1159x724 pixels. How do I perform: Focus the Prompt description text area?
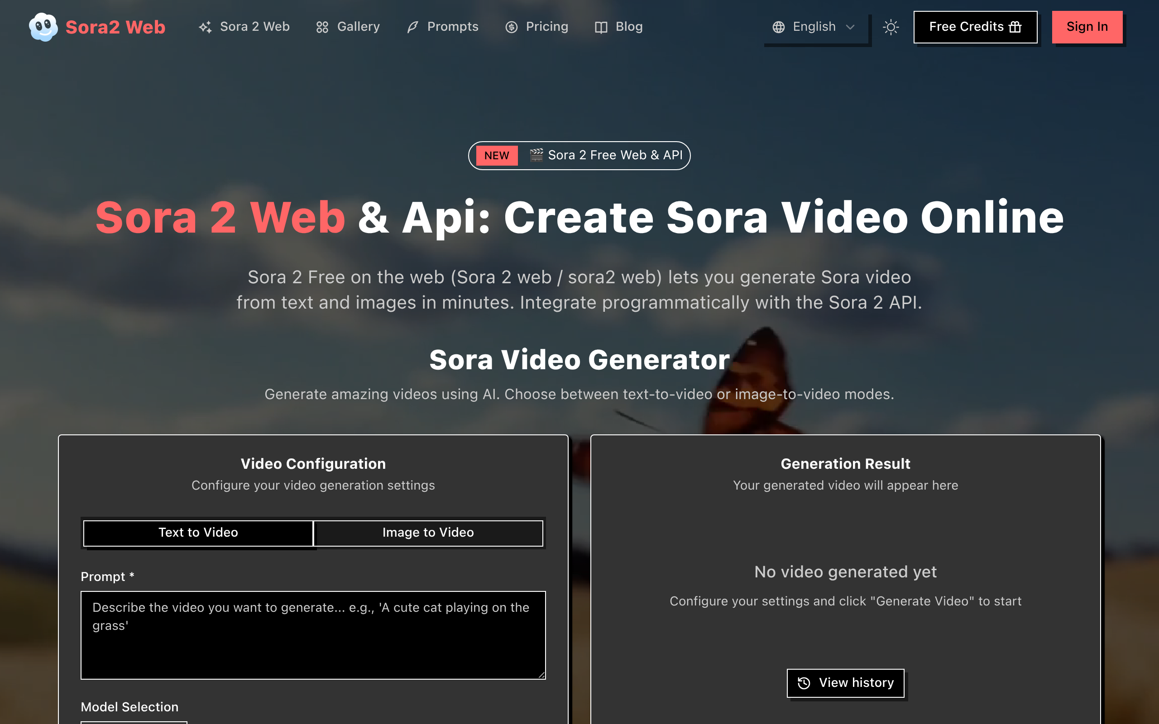tap(313, 634)
